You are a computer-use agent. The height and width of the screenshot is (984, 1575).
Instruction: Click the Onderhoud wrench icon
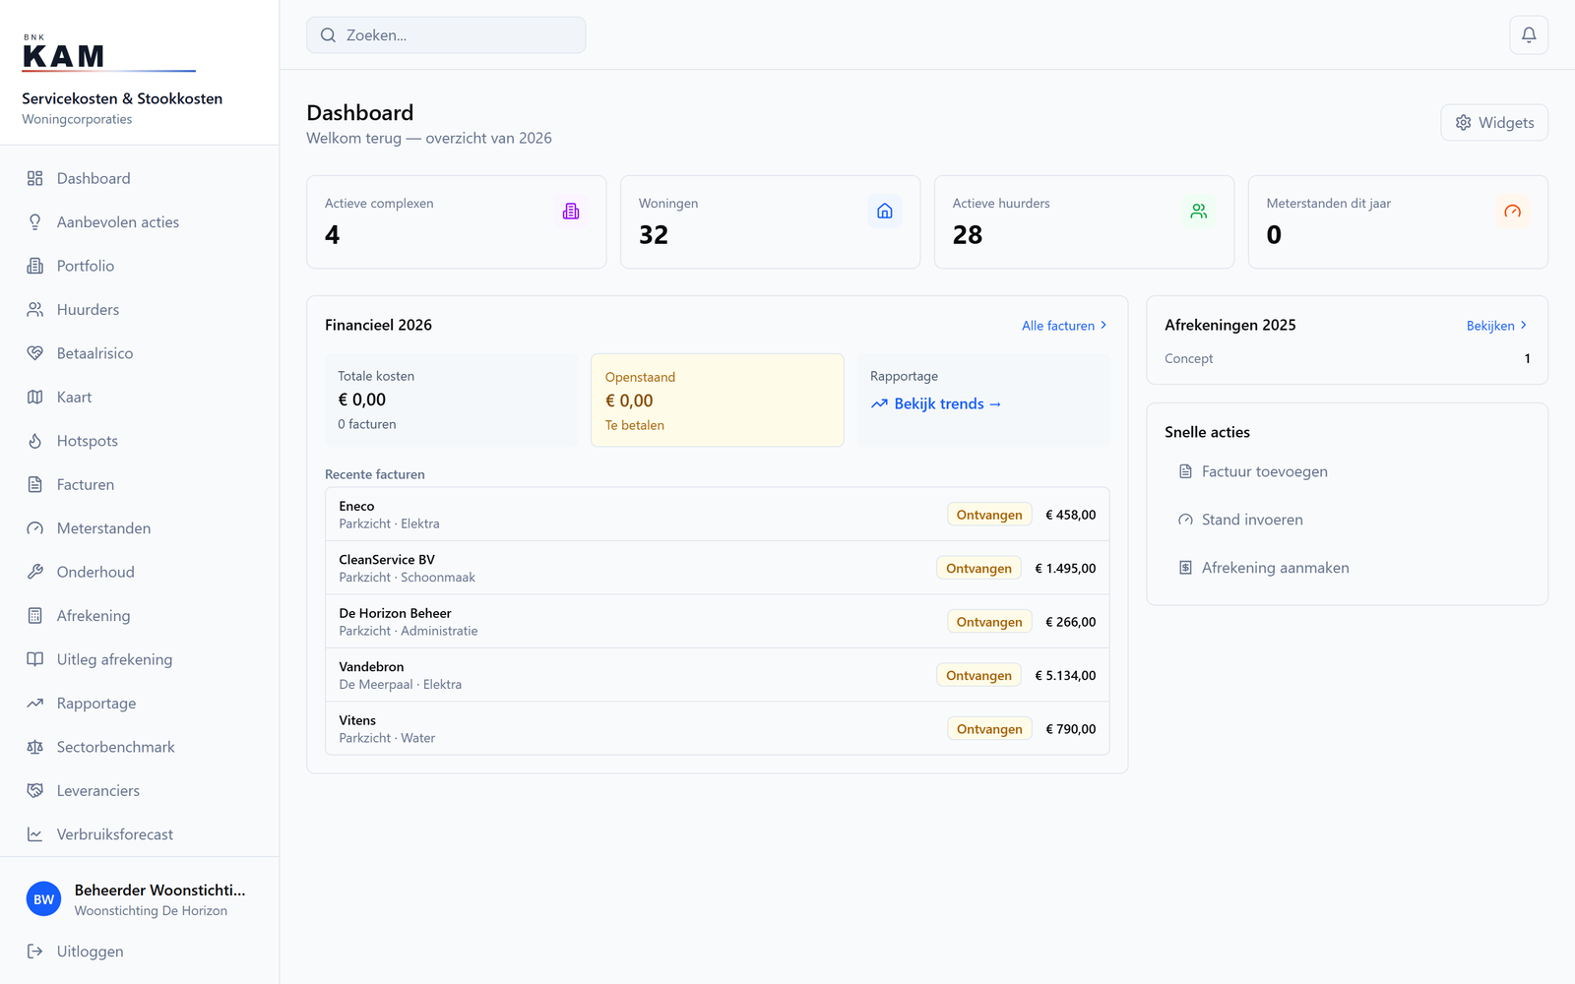tap(35, 572)
